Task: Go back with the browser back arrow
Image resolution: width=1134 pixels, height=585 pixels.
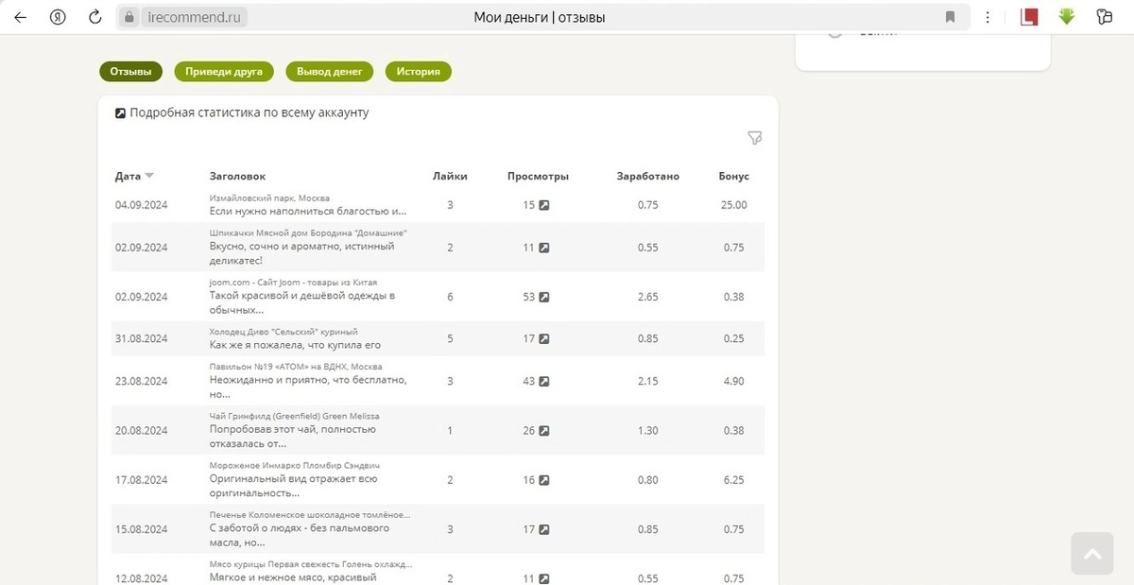Action: [20, 17]
